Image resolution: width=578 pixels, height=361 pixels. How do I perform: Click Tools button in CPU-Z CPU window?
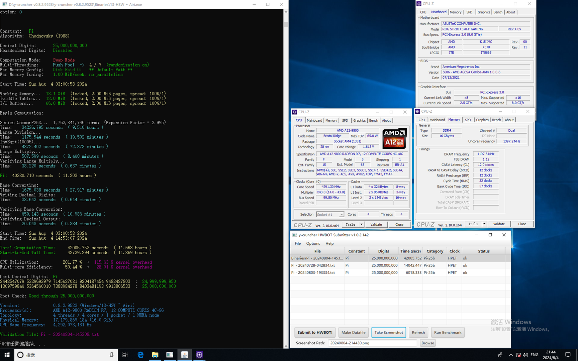pos(350,225)
